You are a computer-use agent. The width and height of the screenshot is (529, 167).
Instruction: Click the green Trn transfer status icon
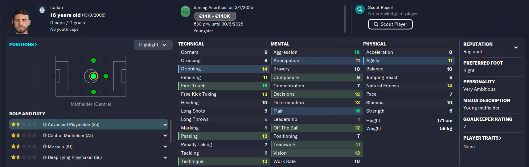pyautogui.click(x=185, y=12)
